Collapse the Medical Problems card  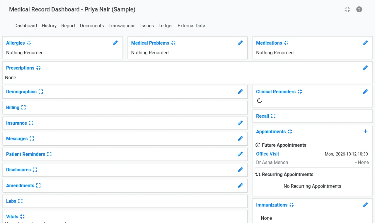(x=173, y=43)
